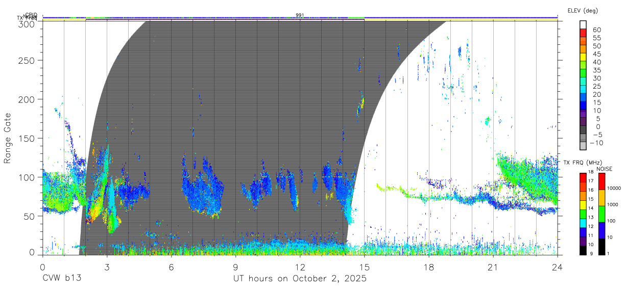Click the cyan ELEV swatch between 25 and 30

(583, 82)
